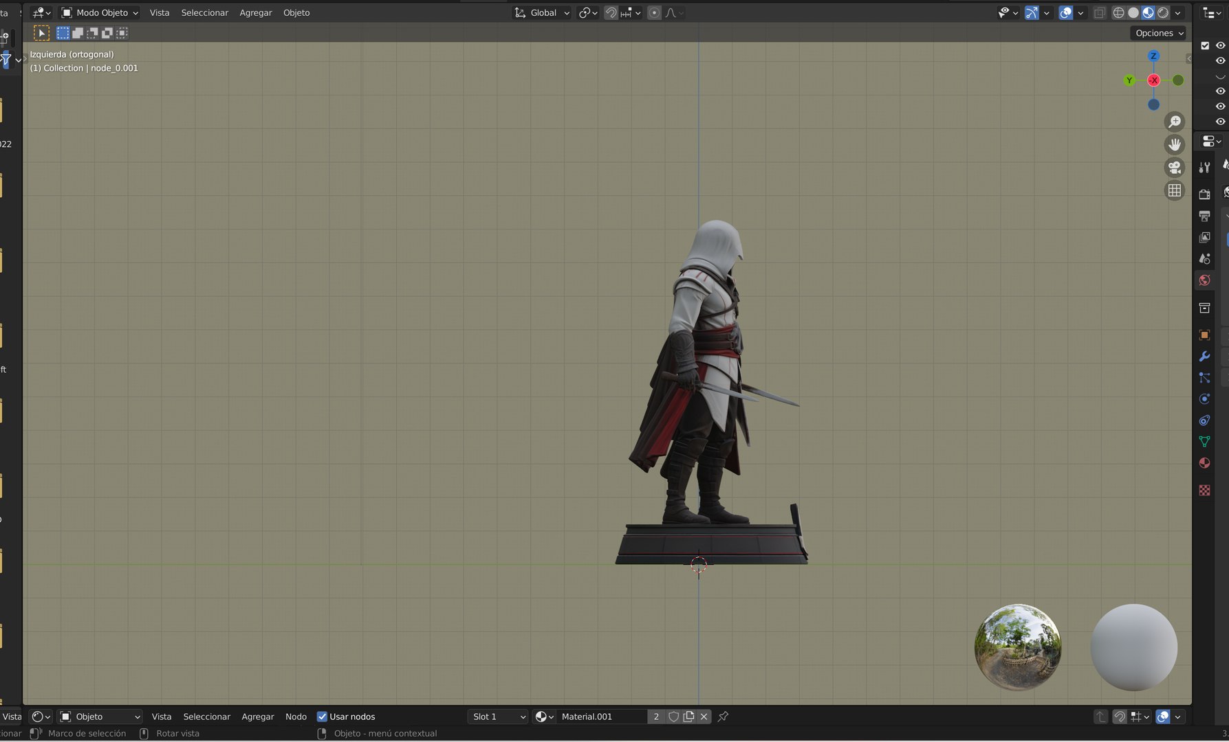Toggle the collection exclude checkbox in the outliner

[1205, 46]
